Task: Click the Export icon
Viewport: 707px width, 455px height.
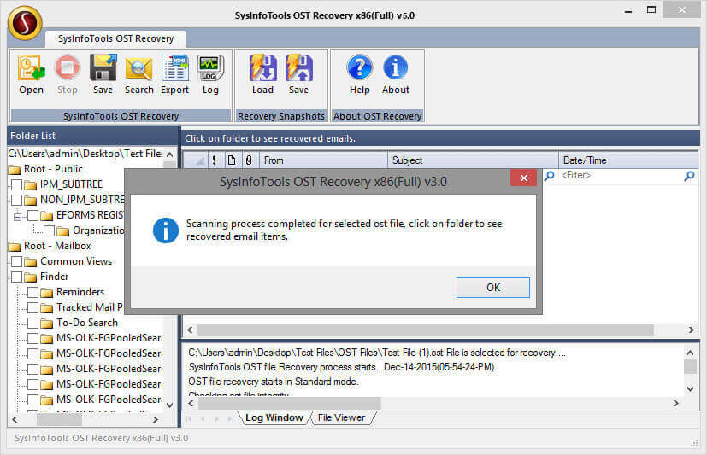Action: coord(174,68)
